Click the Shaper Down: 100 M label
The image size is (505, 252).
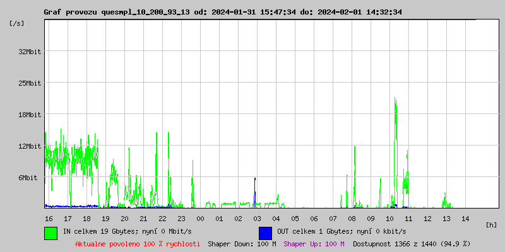click(x=242, y=243)
